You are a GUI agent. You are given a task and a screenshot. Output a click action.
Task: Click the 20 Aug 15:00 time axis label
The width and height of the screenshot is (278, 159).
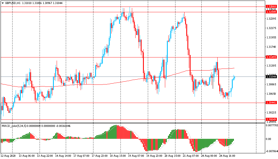173,156
